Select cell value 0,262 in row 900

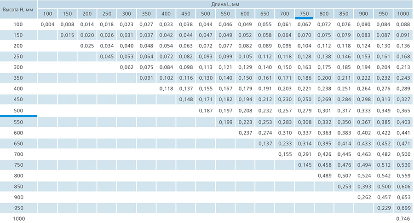tap(364, 197)
